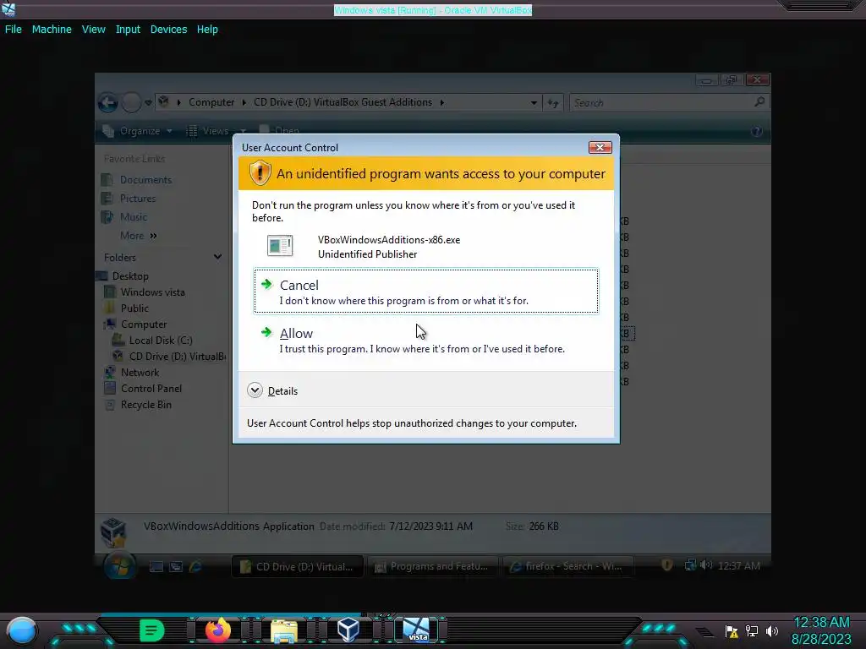The height and width of the screenshot is (649, 866).
Task: Click the vista VM icon in host dock
Action: pos(416,630)
